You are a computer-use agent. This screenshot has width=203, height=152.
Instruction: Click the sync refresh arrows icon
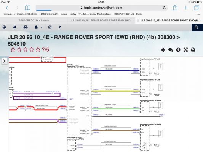[50, 27]
